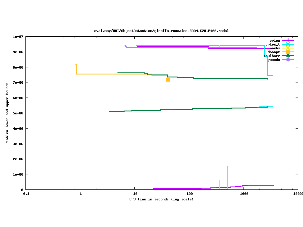
Task: Select the cplex legend label
Action: (x=275, y=40)
